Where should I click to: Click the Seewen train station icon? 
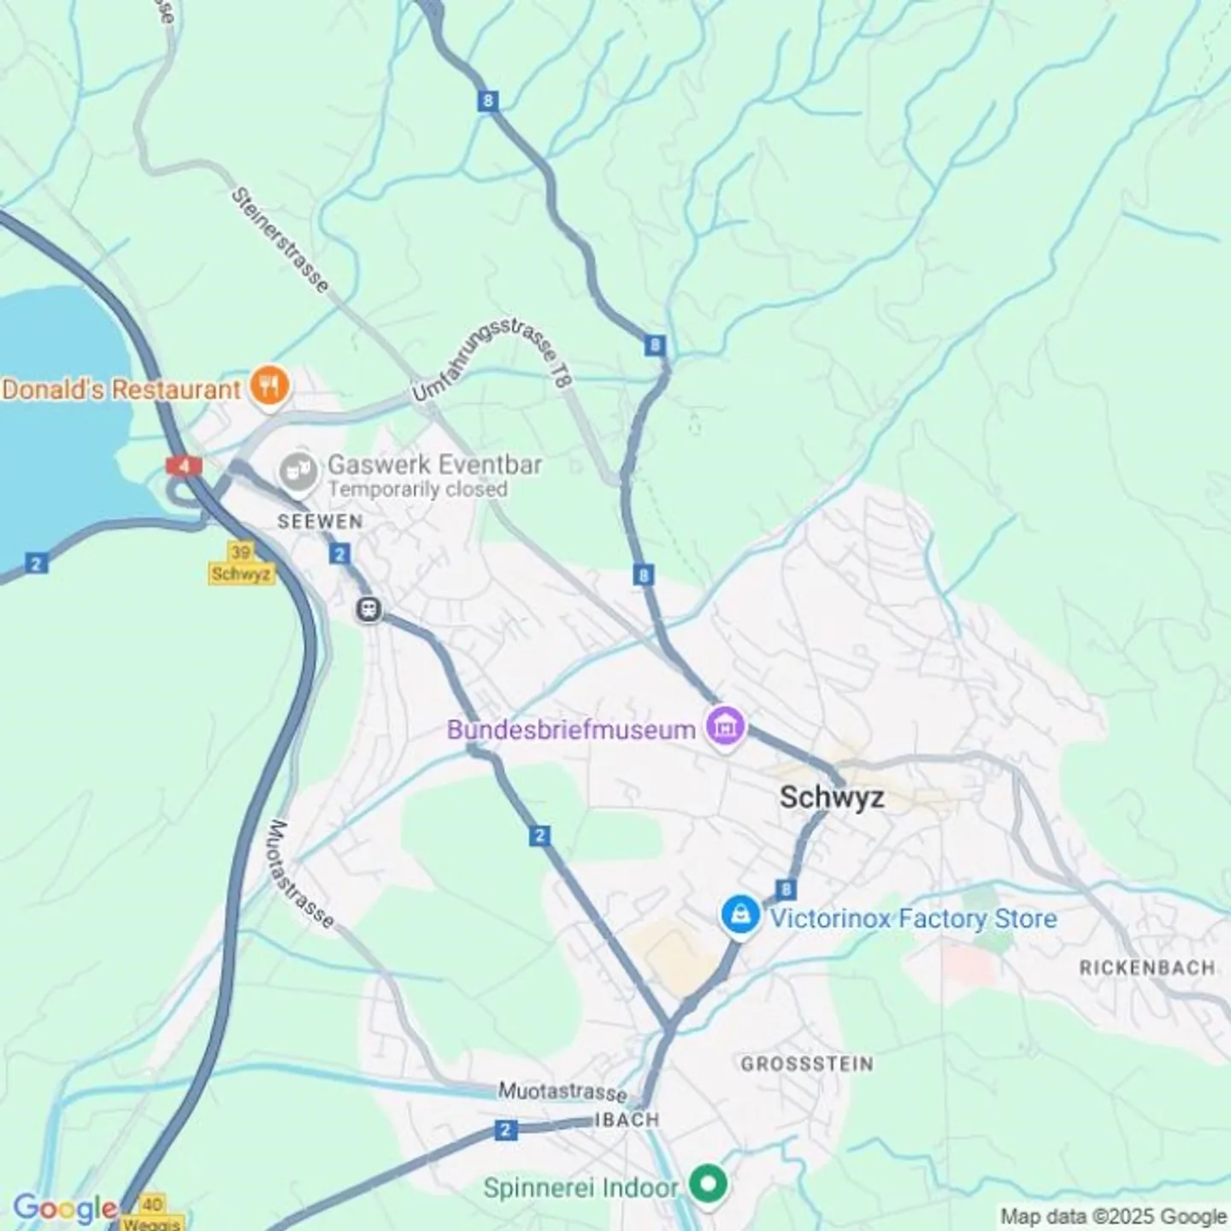point(369,610)
